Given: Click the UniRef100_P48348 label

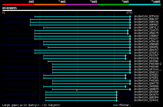Looking at the screenshot, I should click(146, 67).
